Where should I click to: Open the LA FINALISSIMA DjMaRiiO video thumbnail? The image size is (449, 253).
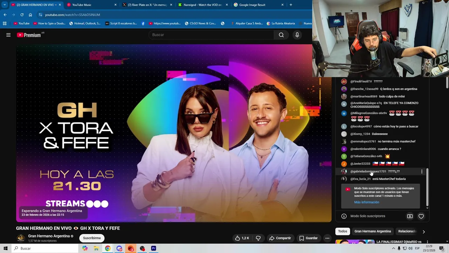(355, 242)
